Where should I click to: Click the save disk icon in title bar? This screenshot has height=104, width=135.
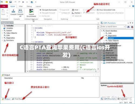point(11,2)
